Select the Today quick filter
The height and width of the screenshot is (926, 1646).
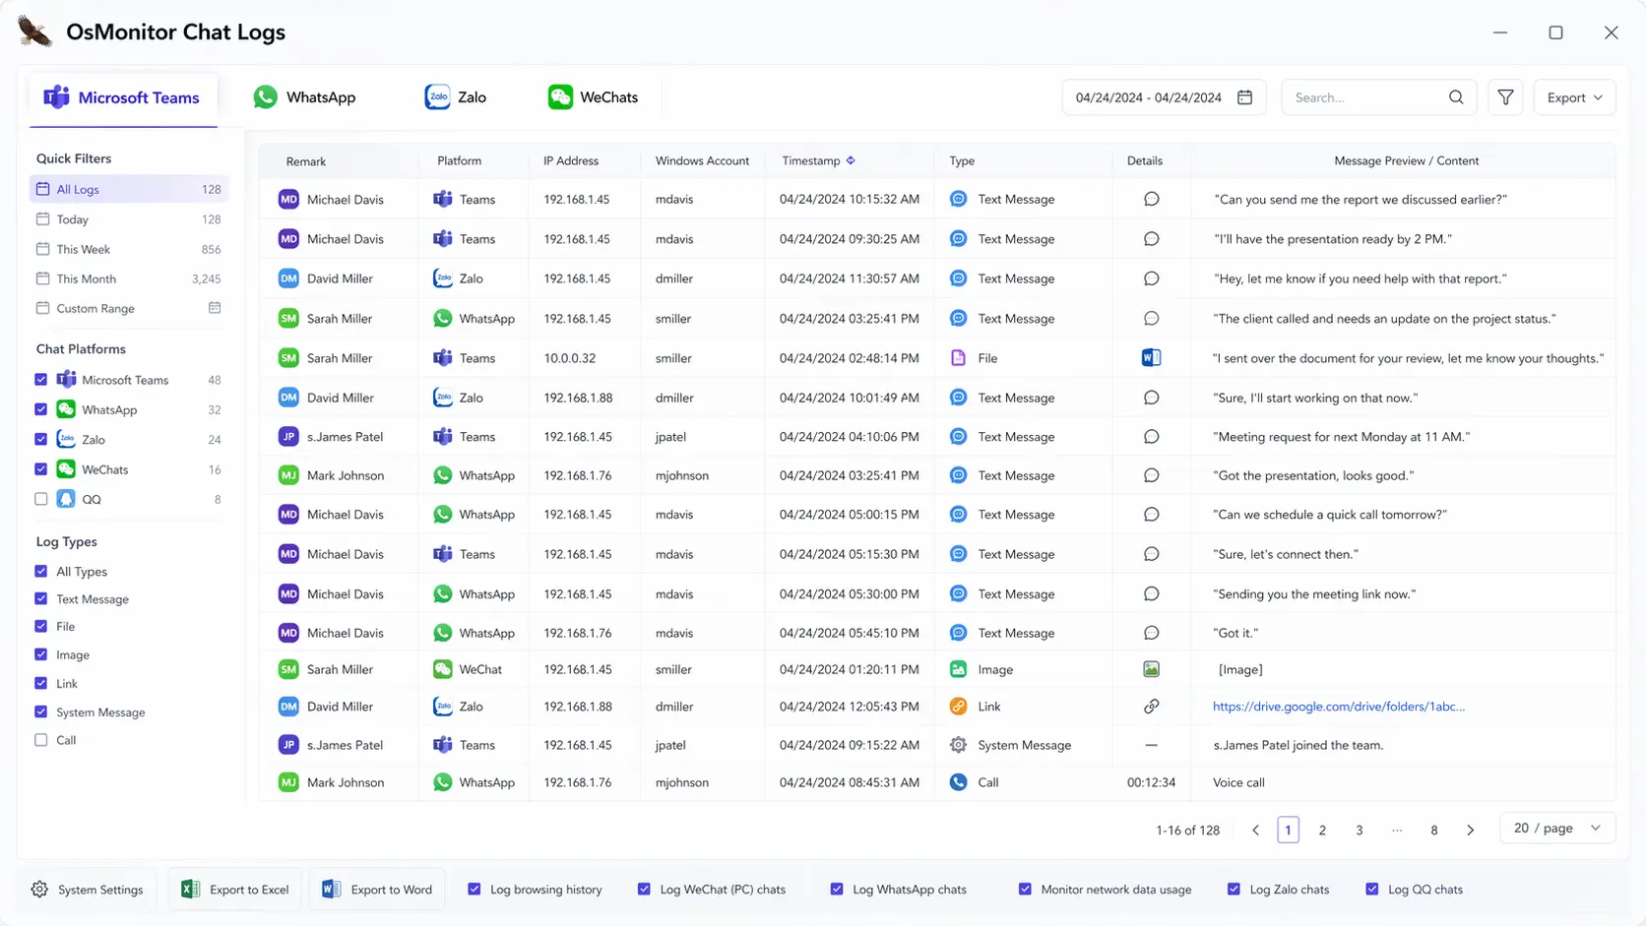[129, 219]
